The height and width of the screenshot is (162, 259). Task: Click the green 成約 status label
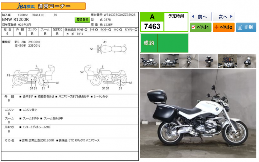click(149, 43)
